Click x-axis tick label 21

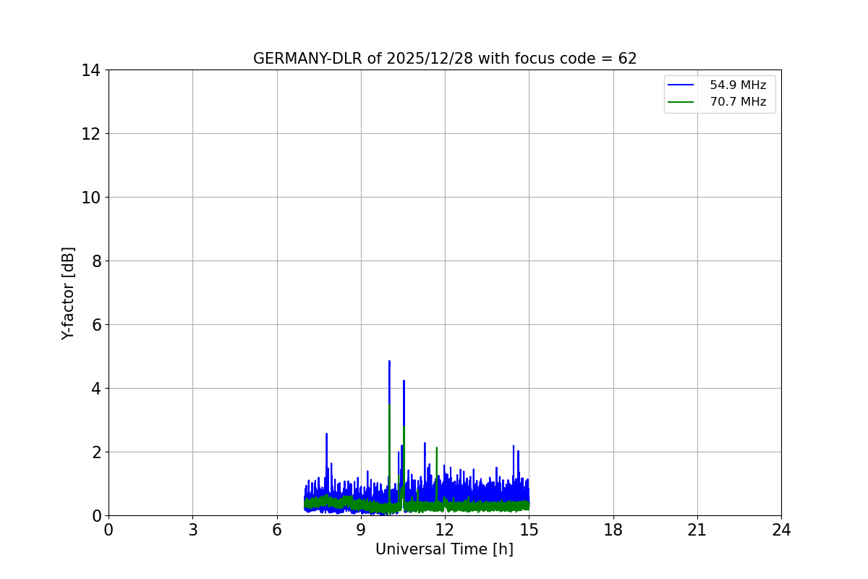point(697,530)
